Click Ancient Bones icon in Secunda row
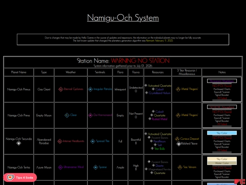246x185 pixels. 149,137
